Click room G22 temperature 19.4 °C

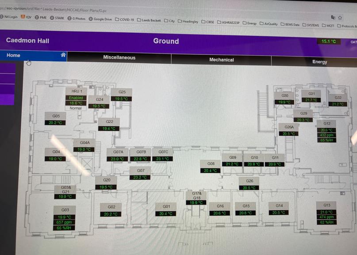(x=108, y=129)
